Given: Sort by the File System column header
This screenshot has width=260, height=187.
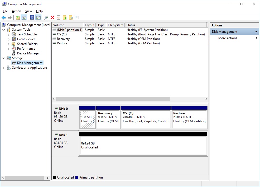Looking at the screenshot, I should point(115,25).
